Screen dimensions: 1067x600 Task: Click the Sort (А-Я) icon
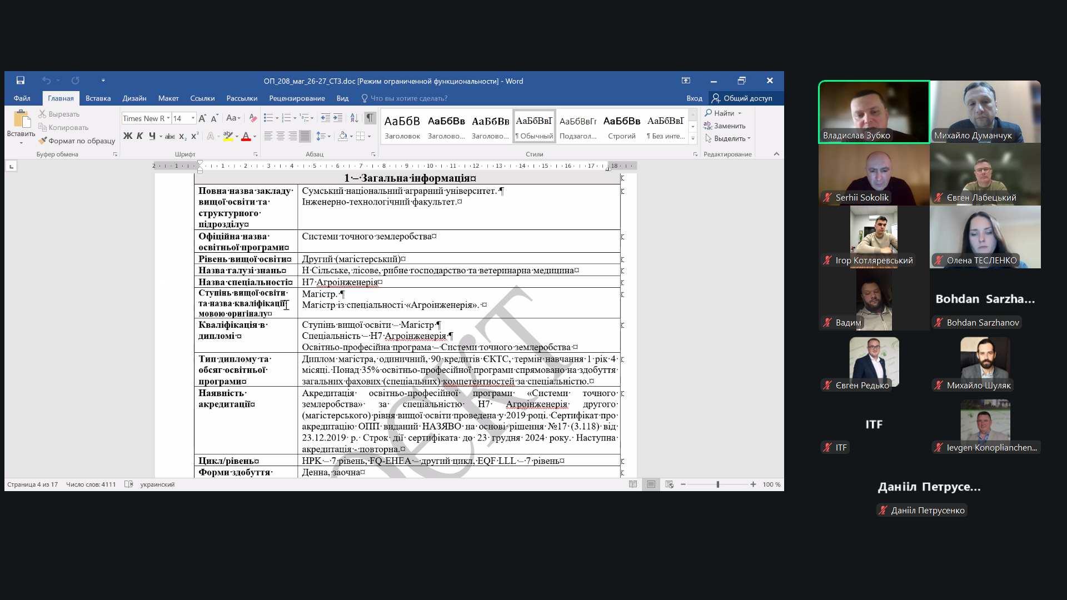click(x=354, y=118)
